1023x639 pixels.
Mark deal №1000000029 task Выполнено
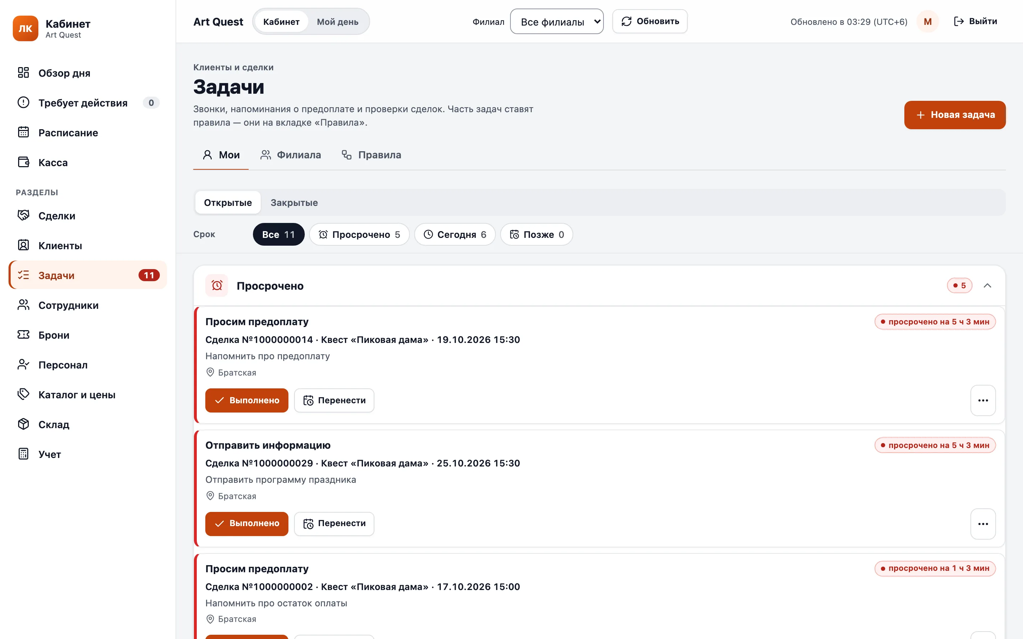click(247, 524)
